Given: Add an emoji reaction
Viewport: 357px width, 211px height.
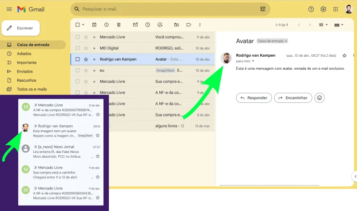Looking at the screenshot, I should pyautogui.click(x=319, y=98).
